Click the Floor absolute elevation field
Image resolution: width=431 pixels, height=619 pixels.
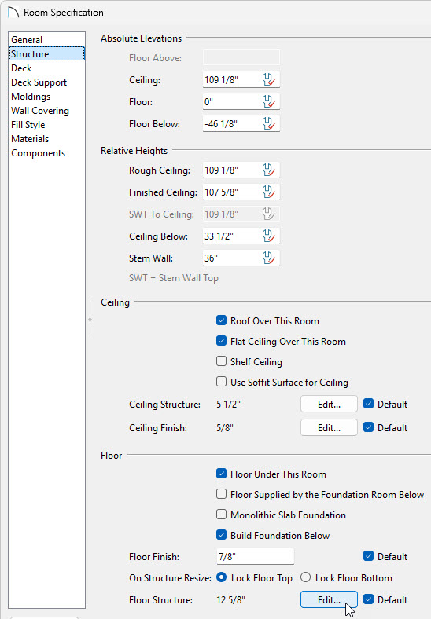point(241,102)
